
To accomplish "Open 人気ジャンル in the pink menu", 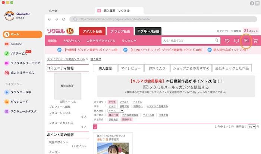I will coord(72,41).
